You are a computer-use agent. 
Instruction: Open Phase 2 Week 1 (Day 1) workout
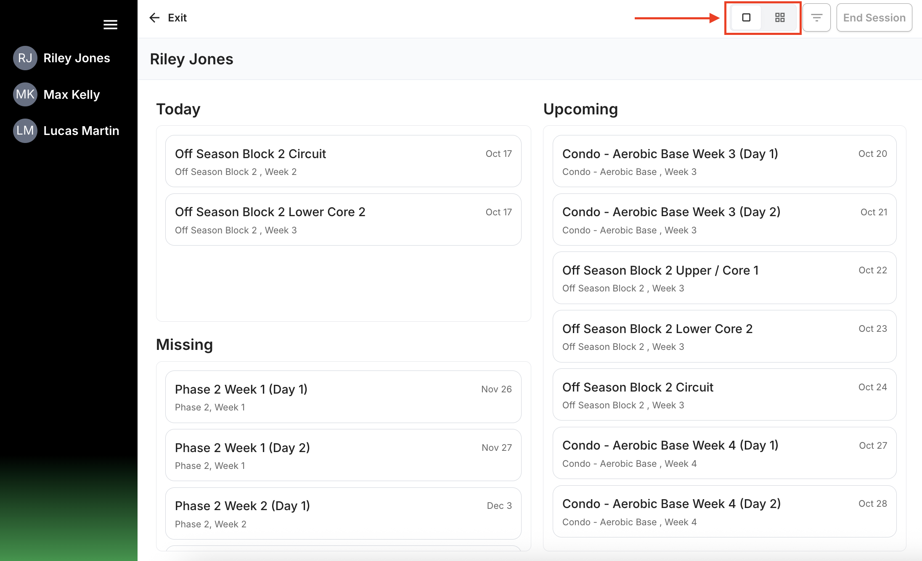tap(343, 397)
